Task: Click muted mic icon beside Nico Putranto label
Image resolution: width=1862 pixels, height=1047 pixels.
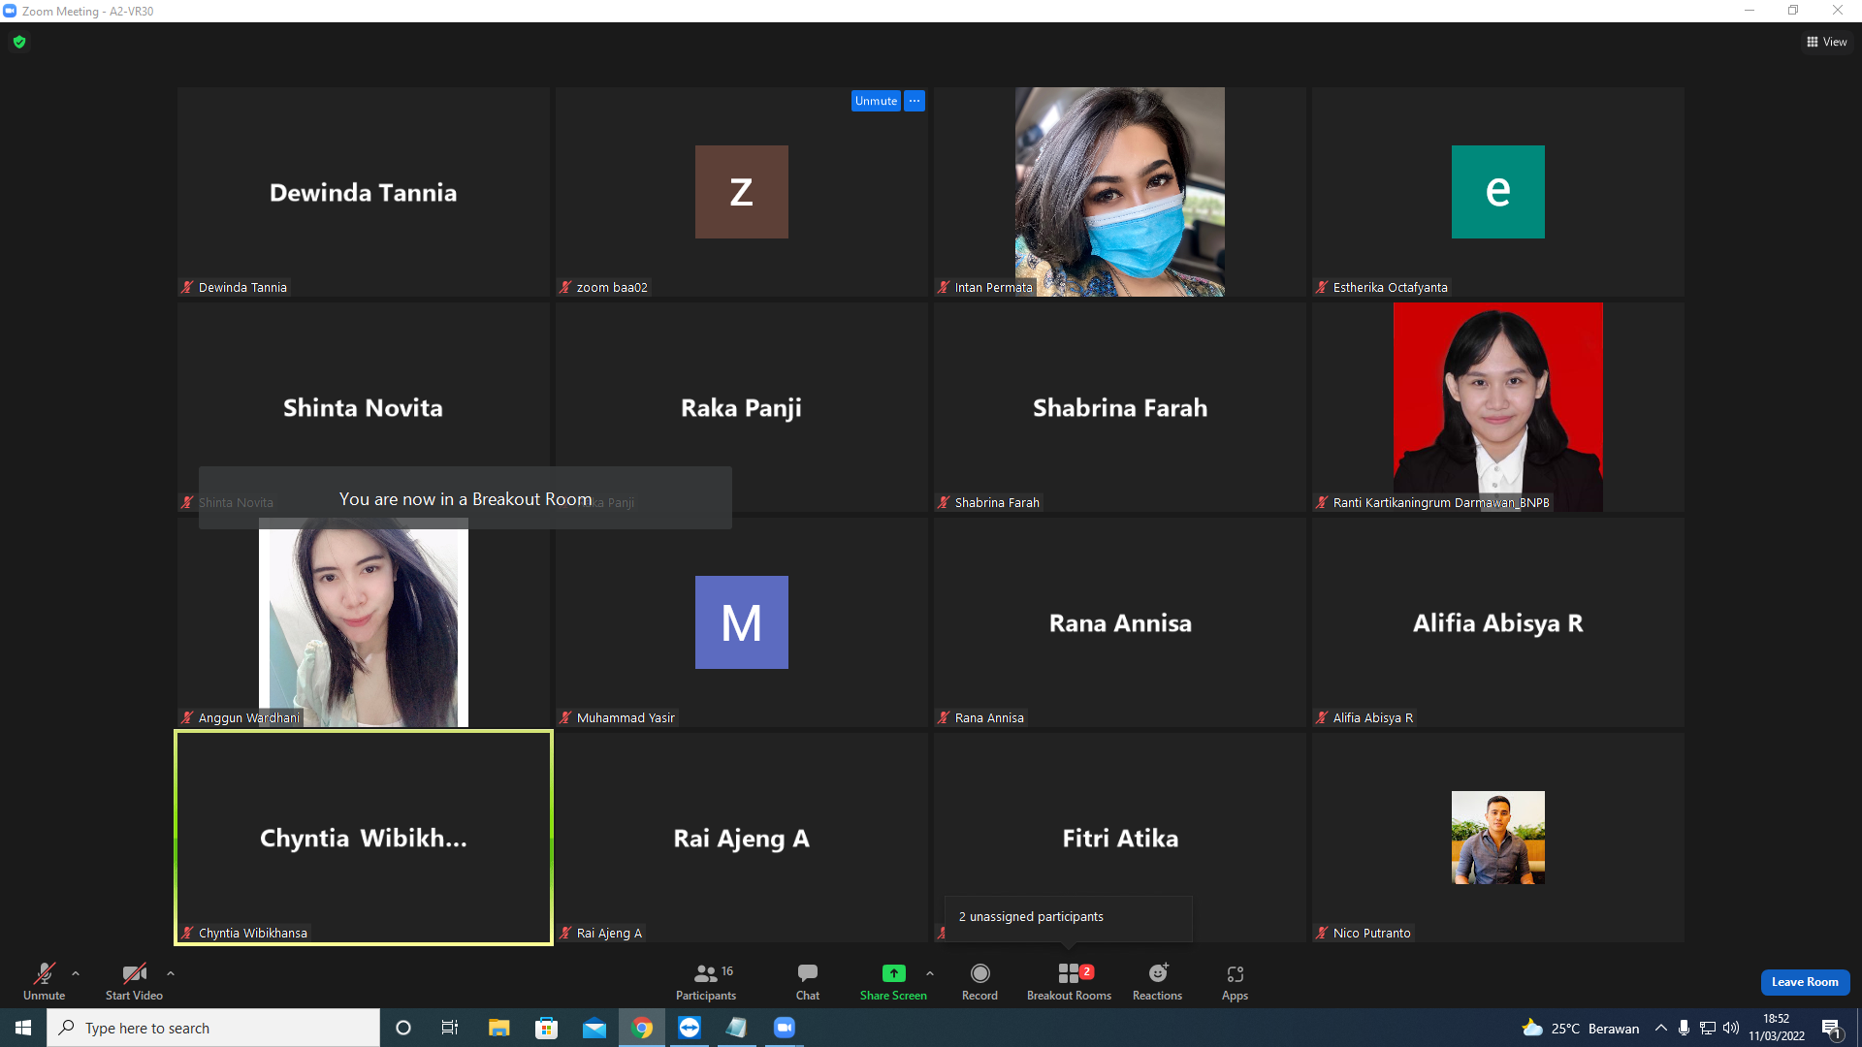Action: (1322, 933)
